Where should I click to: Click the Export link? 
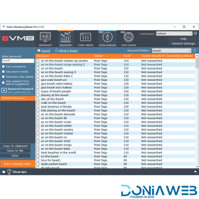(46, 51)
